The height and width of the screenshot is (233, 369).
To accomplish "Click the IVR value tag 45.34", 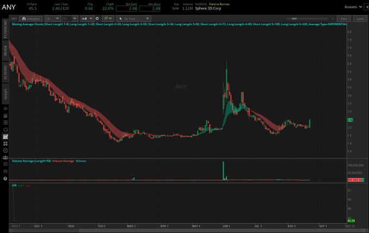I will [351, 221].
